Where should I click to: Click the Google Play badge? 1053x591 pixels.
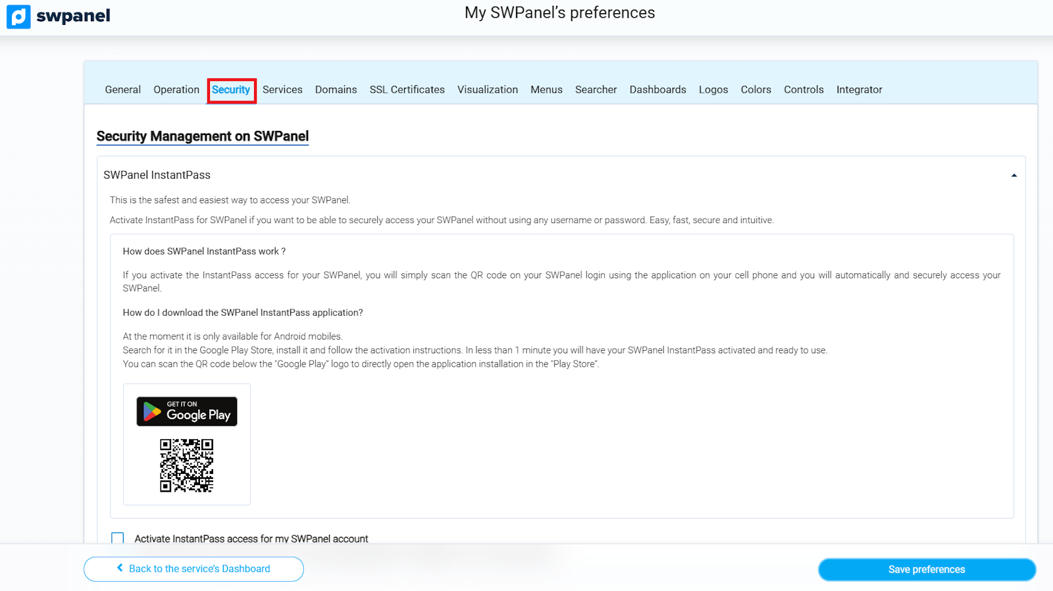[186, 411]
